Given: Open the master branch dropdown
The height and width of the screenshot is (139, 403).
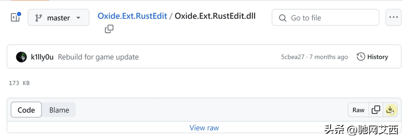Looking at the screenshot, I should pos(58,18).
